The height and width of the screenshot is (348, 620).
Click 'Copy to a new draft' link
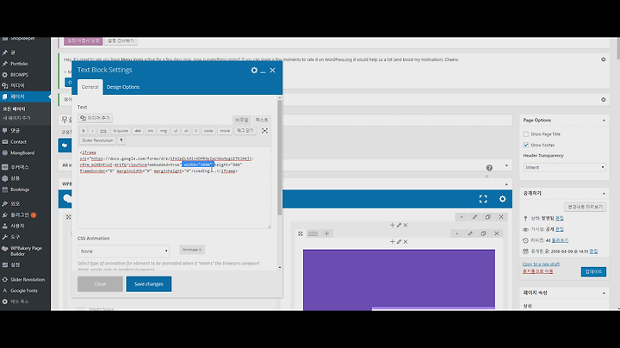[541, 264]
